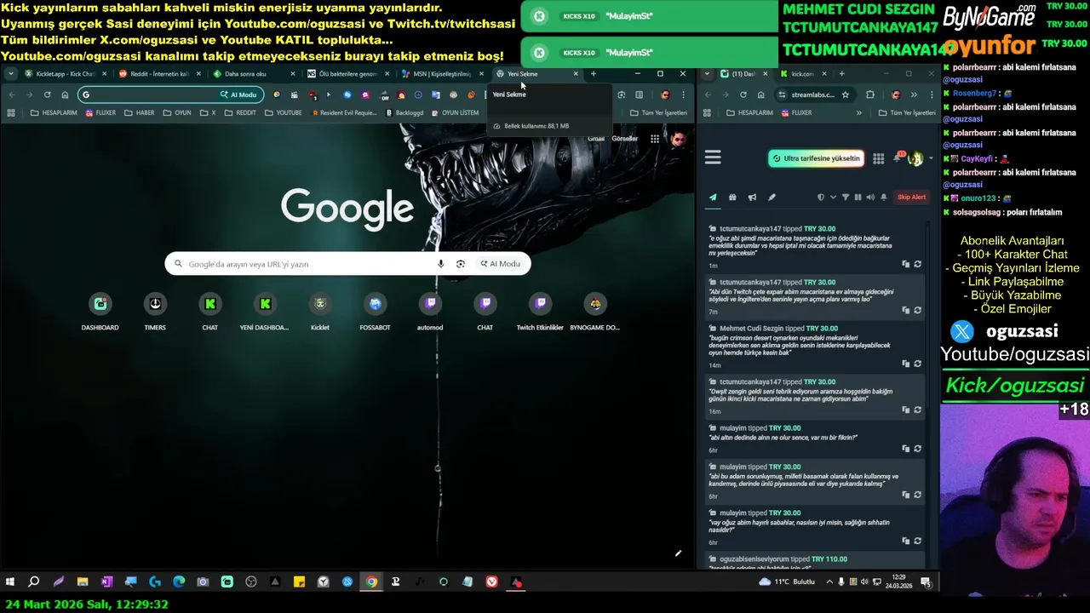Image resolution: width=1090 pixels, height=613 pixels.
Task: Open the Streamlabs hamburger menu
Action: 713,158
